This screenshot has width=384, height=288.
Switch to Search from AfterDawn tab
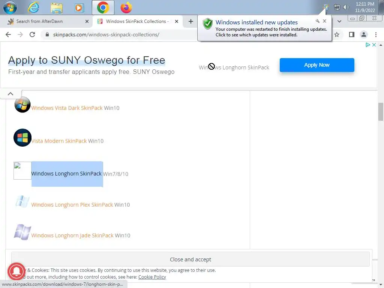39,21
